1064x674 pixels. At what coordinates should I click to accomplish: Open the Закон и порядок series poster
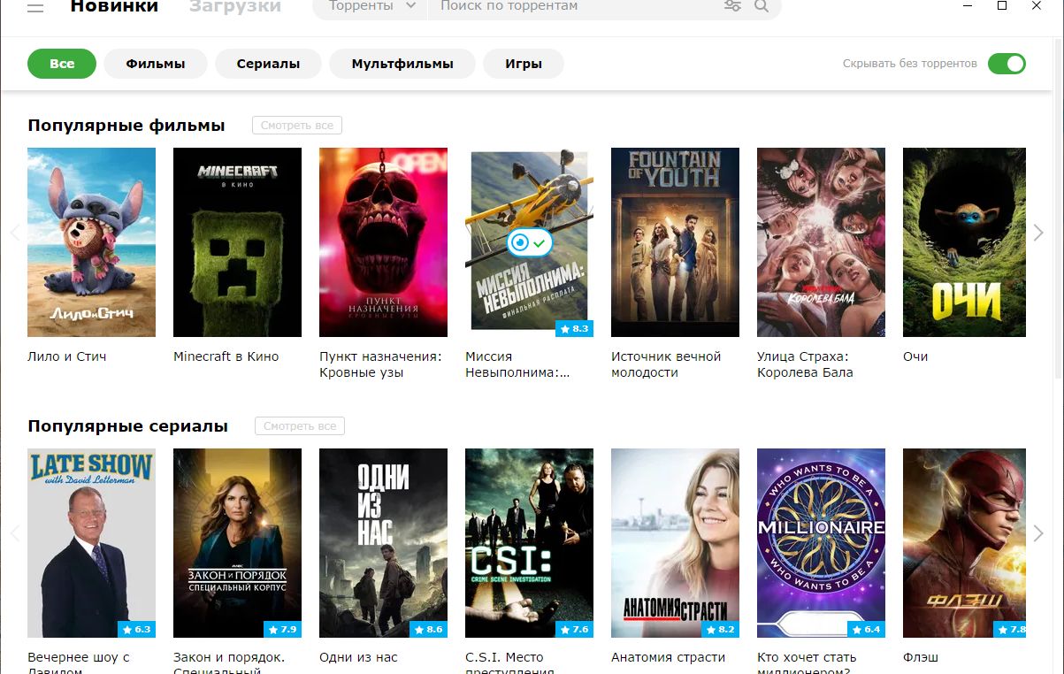(x=238, y=543)
